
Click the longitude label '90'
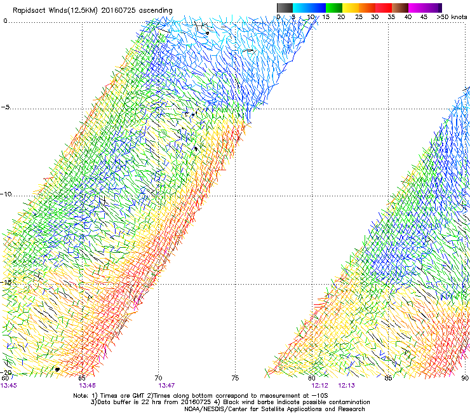coord(465,378)
